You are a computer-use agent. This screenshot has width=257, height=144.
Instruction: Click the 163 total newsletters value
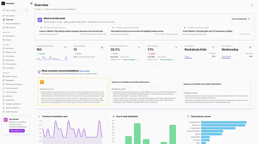pyautogui.click(x=39, y=50)
